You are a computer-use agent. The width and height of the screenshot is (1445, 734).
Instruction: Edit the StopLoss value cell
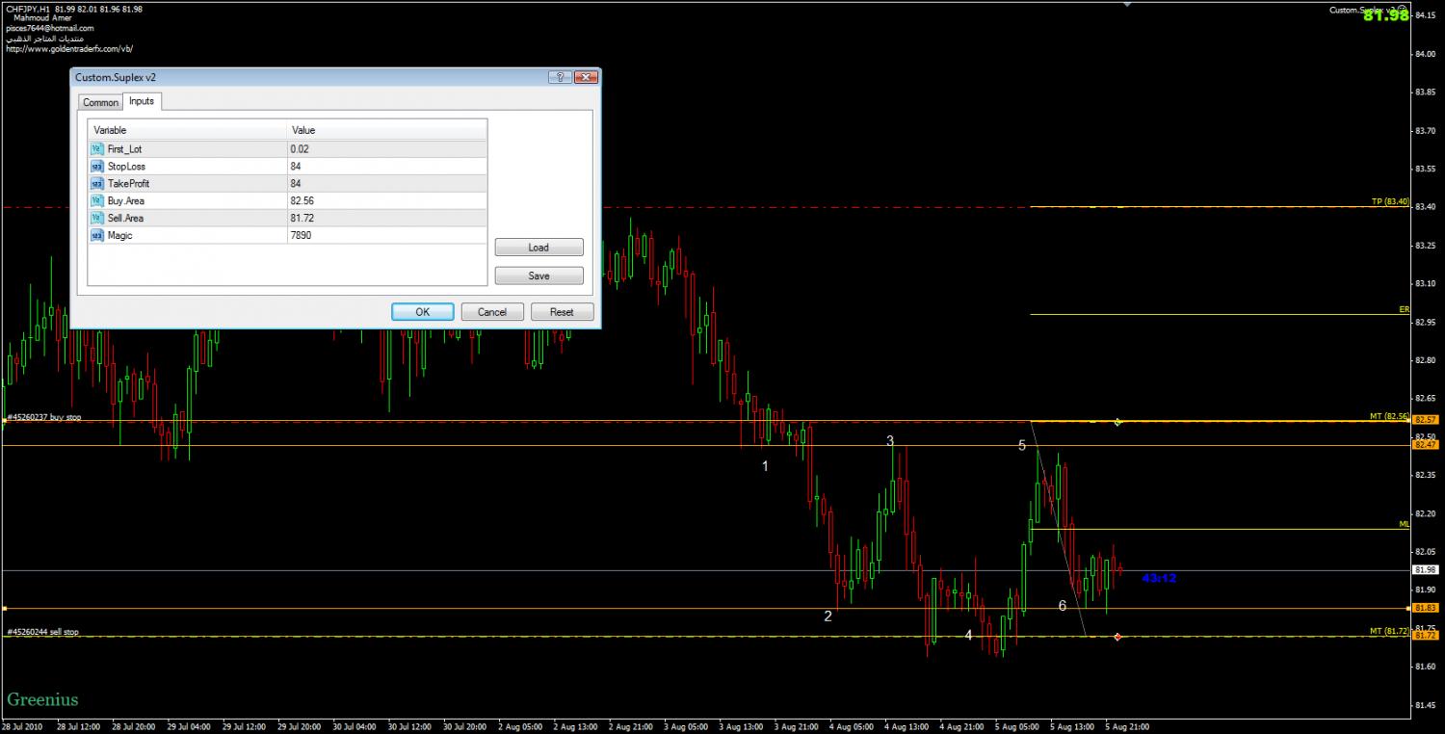click(387, 167)
